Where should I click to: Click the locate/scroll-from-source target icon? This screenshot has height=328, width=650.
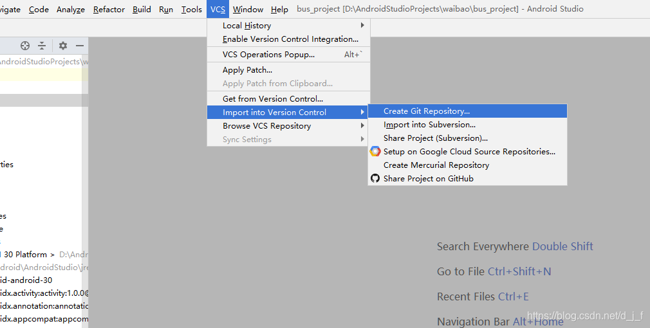click(25, 46)
